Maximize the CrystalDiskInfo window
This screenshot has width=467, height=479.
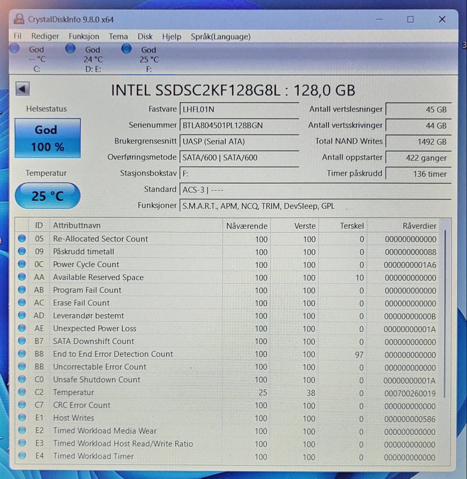click(x=410, y=19)
